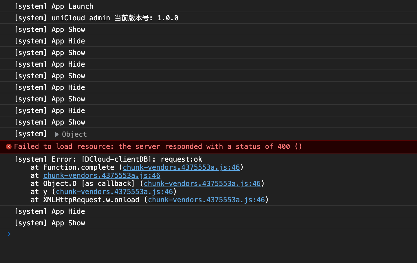Click the red error icon

[x=9, y=147]
